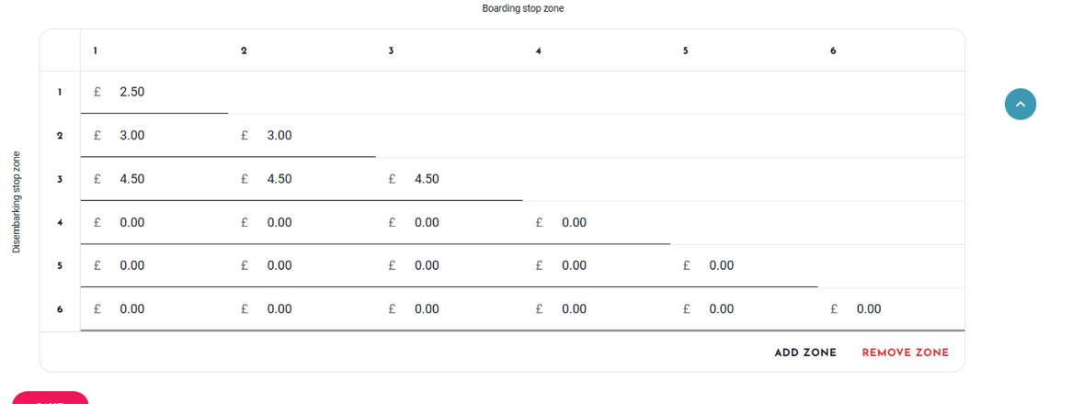Select fare field boarding 3, disembarking 6
1072x414 pixels.
(x=450, y=308)
